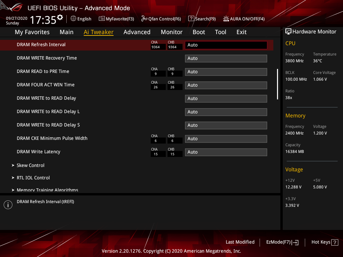The width and height of the screenshot is (343, 257).
Task: Click the DRAM Write Latency label
Action: pyautogui.click(x=39, y=152)
